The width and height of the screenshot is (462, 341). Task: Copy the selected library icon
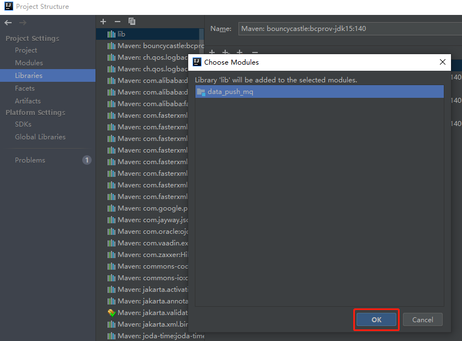pyautogui.click(x=132, y=21)
